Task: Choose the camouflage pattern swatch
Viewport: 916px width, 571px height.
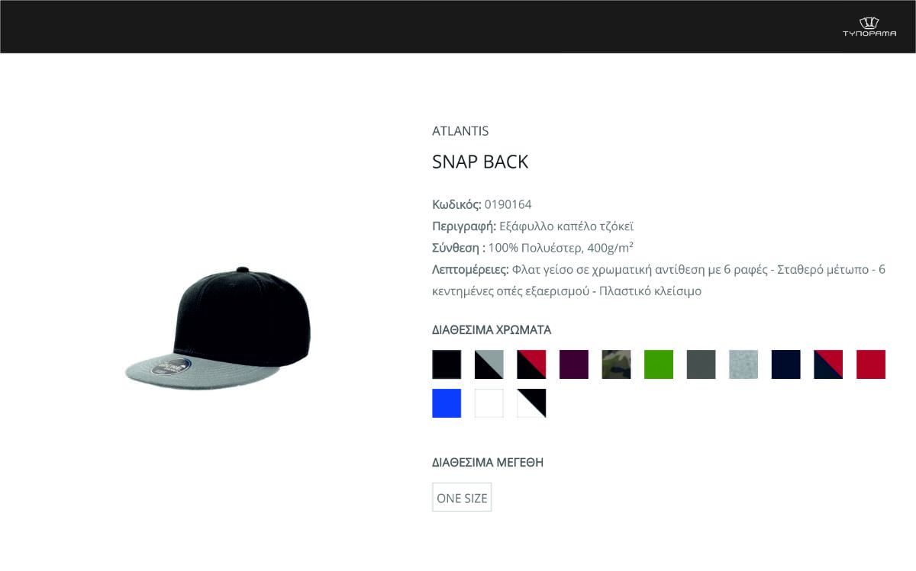Action: [616, 364]
